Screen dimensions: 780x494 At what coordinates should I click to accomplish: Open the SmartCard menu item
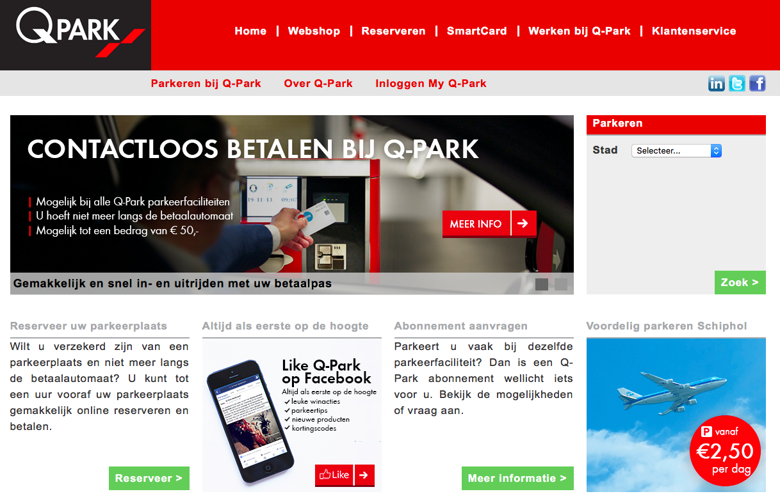(477, 31)
